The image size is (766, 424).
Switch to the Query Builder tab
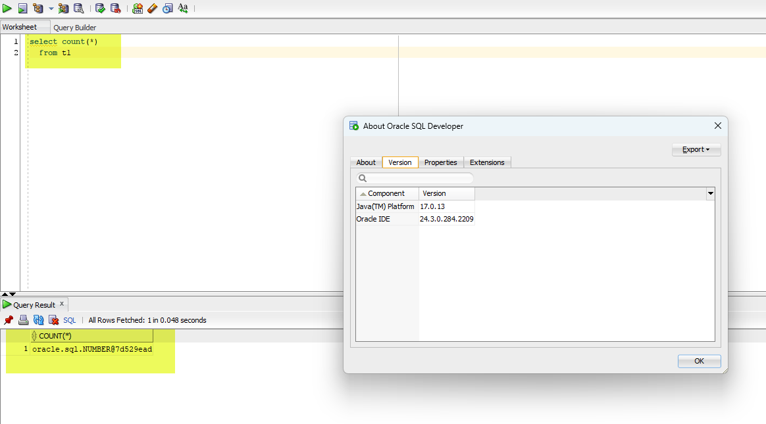pyautogui.click(x=75, y=28)
